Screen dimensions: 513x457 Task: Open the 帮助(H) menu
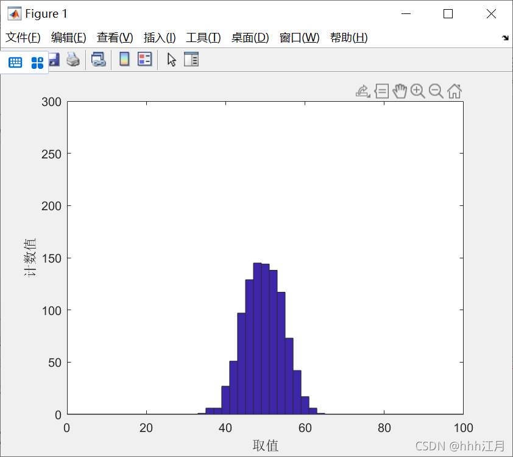348,38
